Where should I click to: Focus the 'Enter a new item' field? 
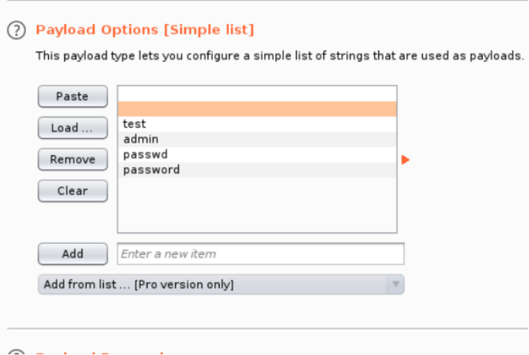pos(261,254)
